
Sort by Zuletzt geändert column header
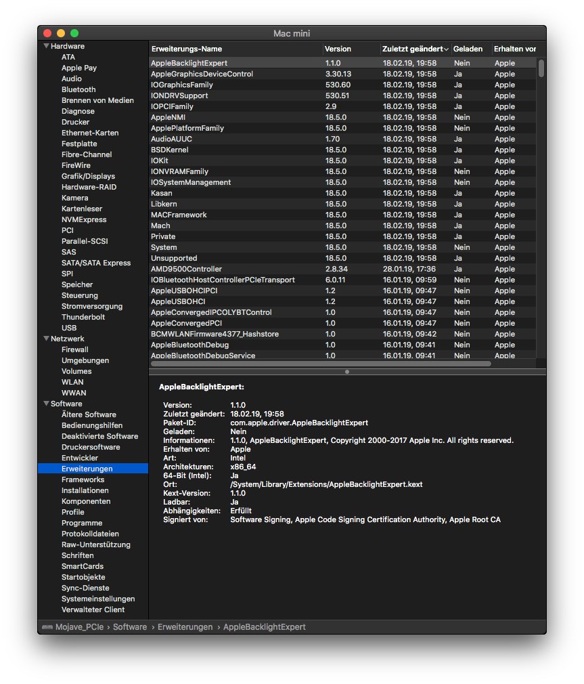[415, 49]
